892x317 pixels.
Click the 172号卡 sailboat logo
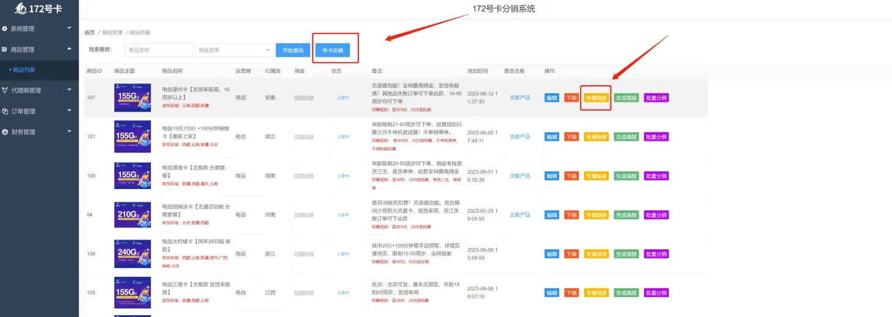pyautogui.click(x=20, y=9)
